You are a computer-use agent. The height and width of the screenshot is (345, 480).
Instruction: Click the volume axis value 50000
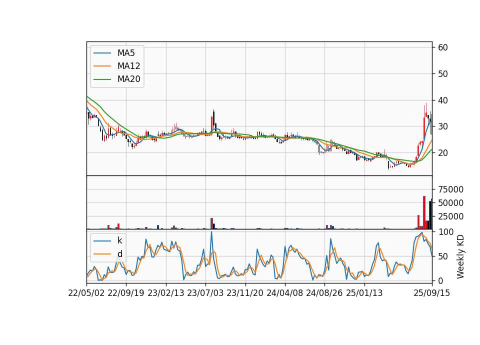[450, 203]
